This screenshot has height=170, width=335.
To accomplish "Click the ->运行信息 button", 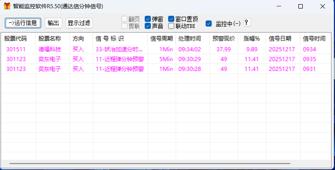I will [23, 23].
